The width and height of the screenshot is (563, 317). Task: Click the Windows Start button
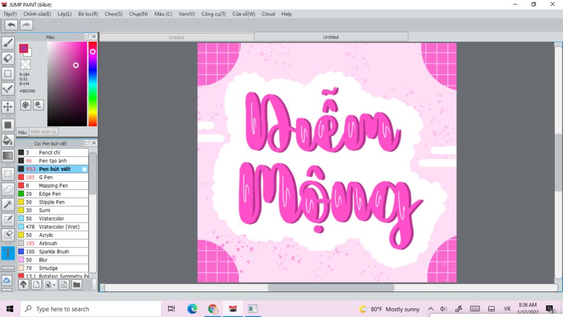(x=10, y=309)
